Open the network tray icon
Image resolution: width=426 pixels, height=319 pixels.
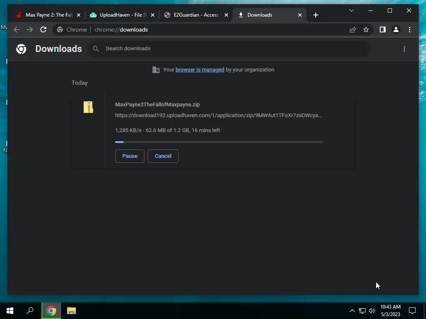coord(362,311)
